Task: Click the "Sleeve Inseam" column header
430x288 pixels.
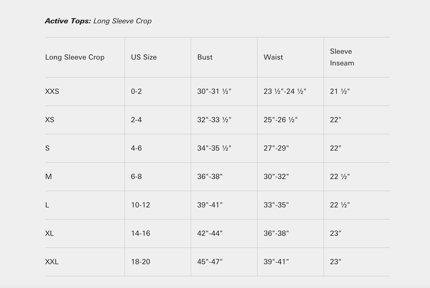Action: click(x=342, y=57)
